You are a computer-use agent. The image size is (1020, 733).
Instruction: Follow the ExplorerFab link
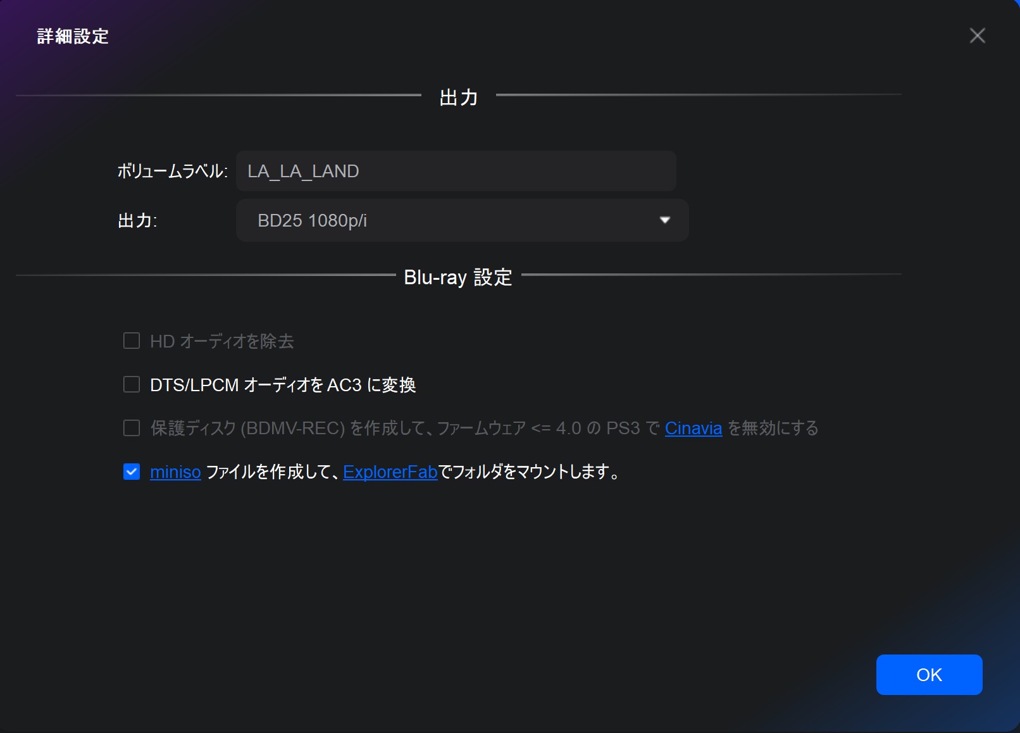(x=390, y=472)
